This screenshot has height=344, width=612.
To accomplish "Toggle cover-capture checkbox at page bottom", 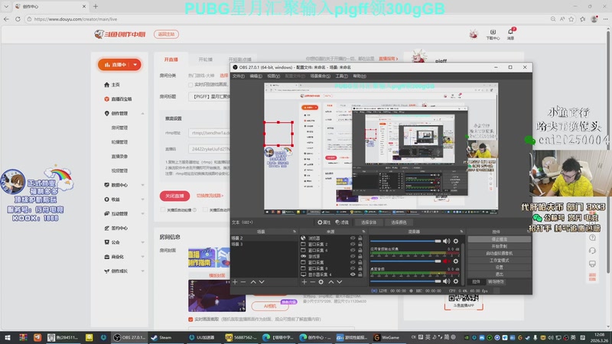I will pyautogui.click(x=190, y=319).
